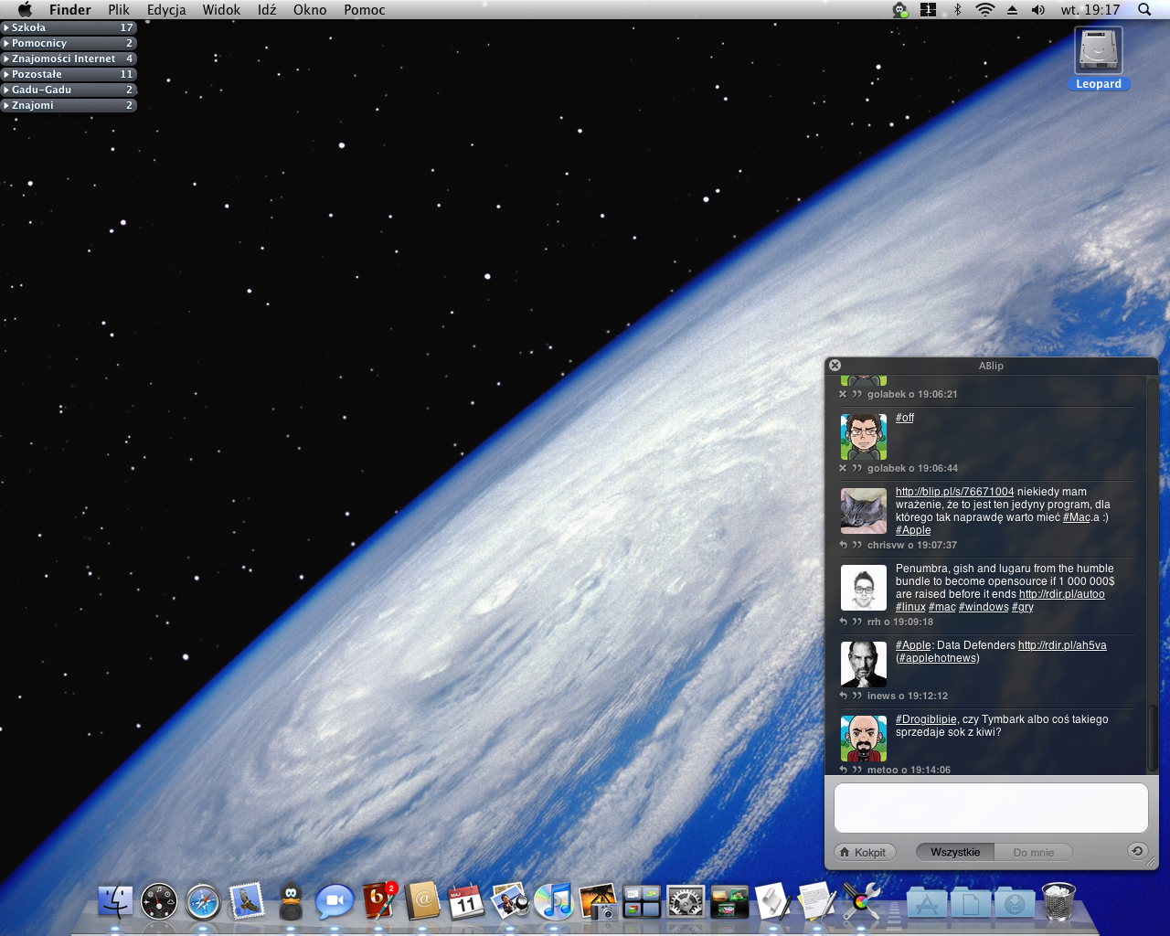Click the Kokpit button in ABlip

865,852
